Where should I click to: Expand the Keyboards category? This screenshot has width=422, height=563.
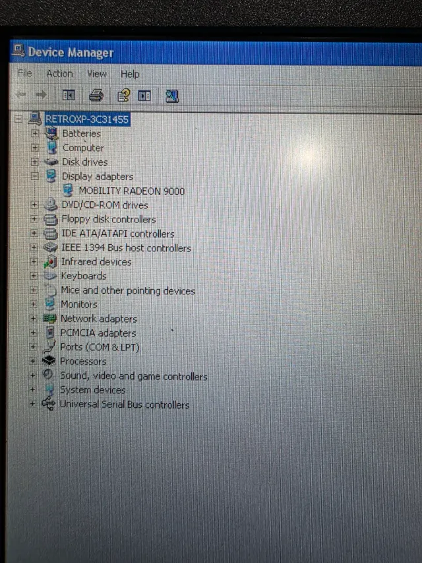coord(34,276)
